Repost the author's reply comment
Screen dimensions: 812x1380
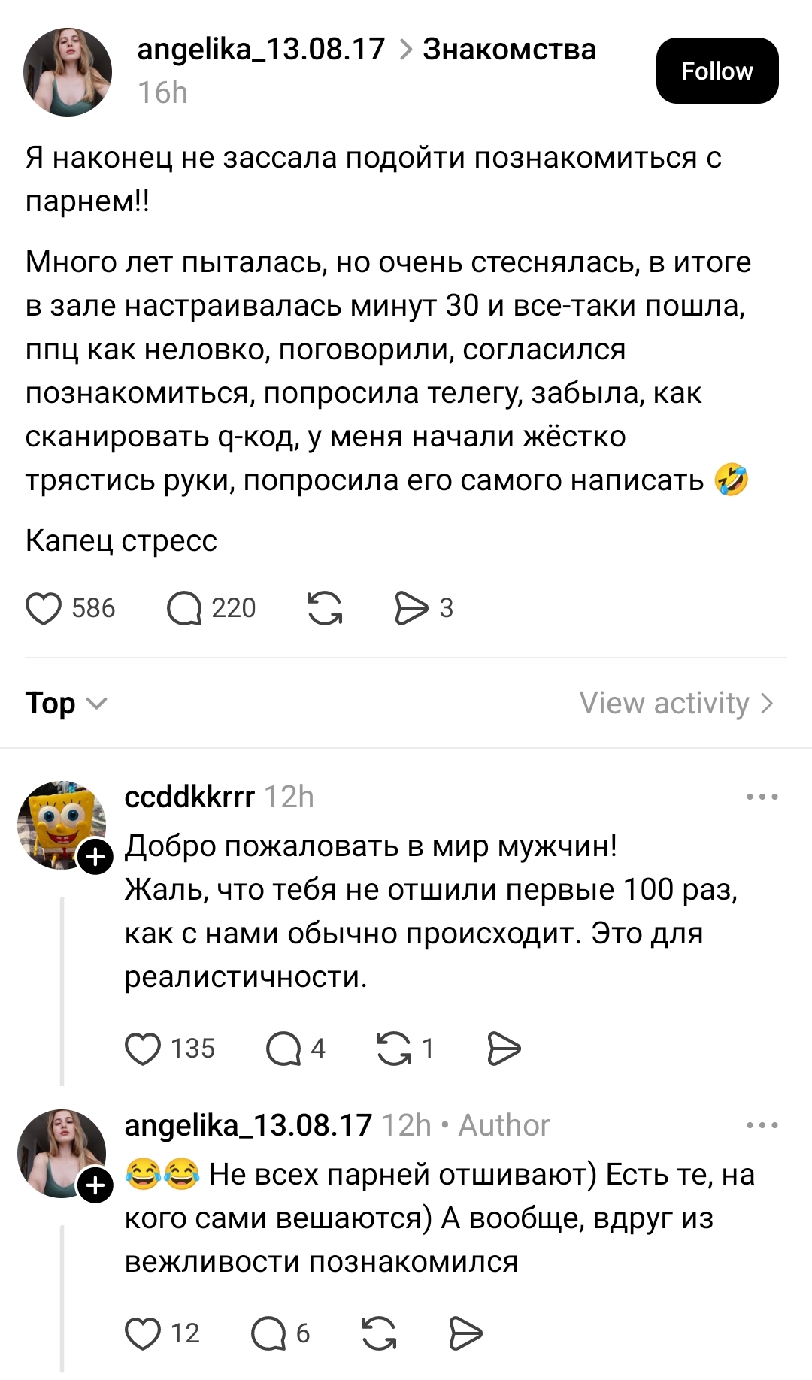tap(379, 1333)
